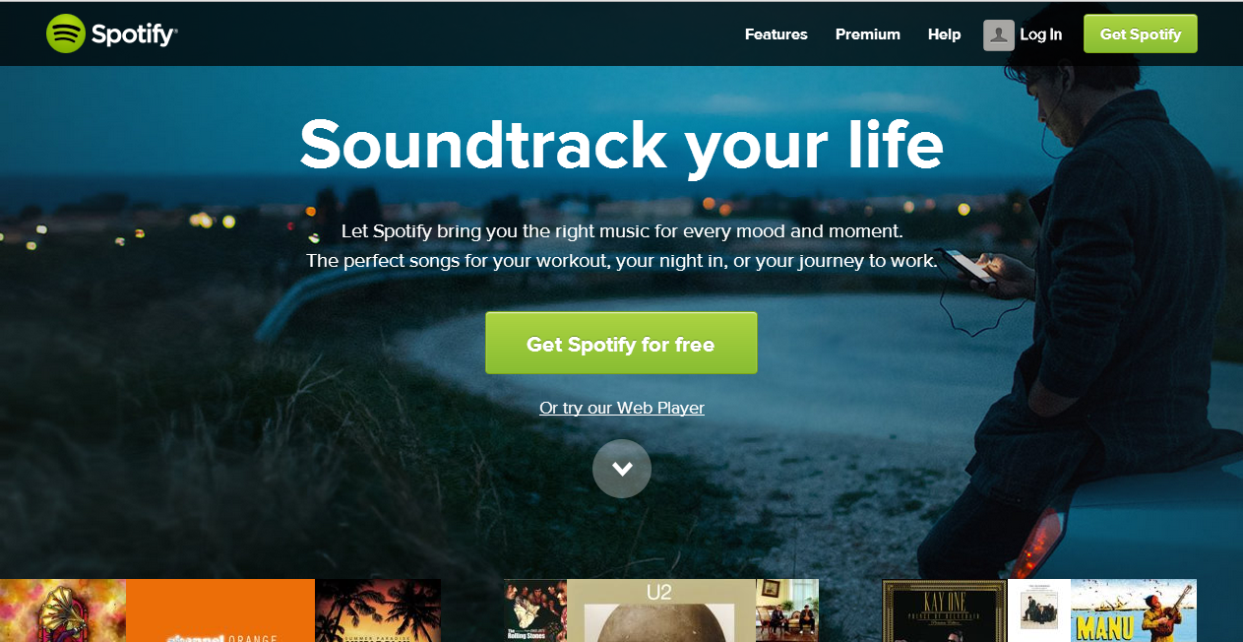This screenshot has height=642, width=1243.
Task: Open the Rolling Stones album thumbnail
Action: (535, 610)
